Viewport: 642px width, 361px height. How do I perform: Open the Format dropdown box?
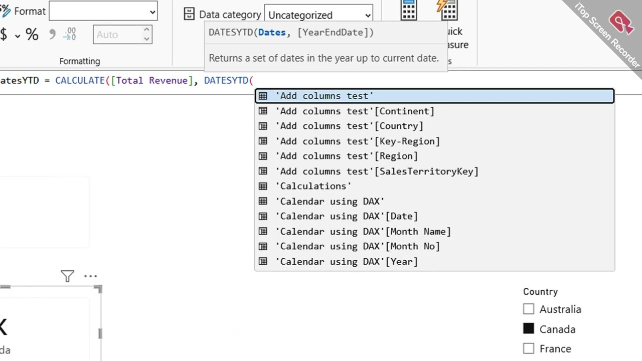pos(103,11)
